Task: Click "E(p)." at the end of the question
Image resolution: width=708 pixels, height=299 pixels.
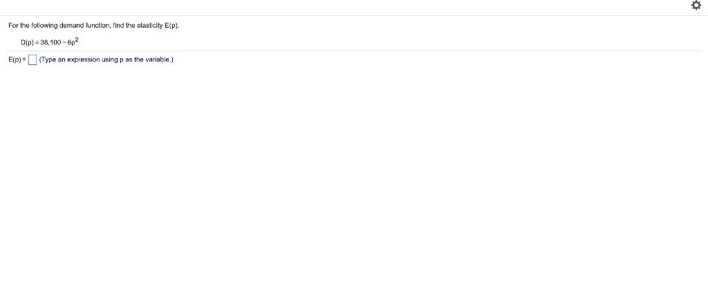Action: [x=172, y=26]
